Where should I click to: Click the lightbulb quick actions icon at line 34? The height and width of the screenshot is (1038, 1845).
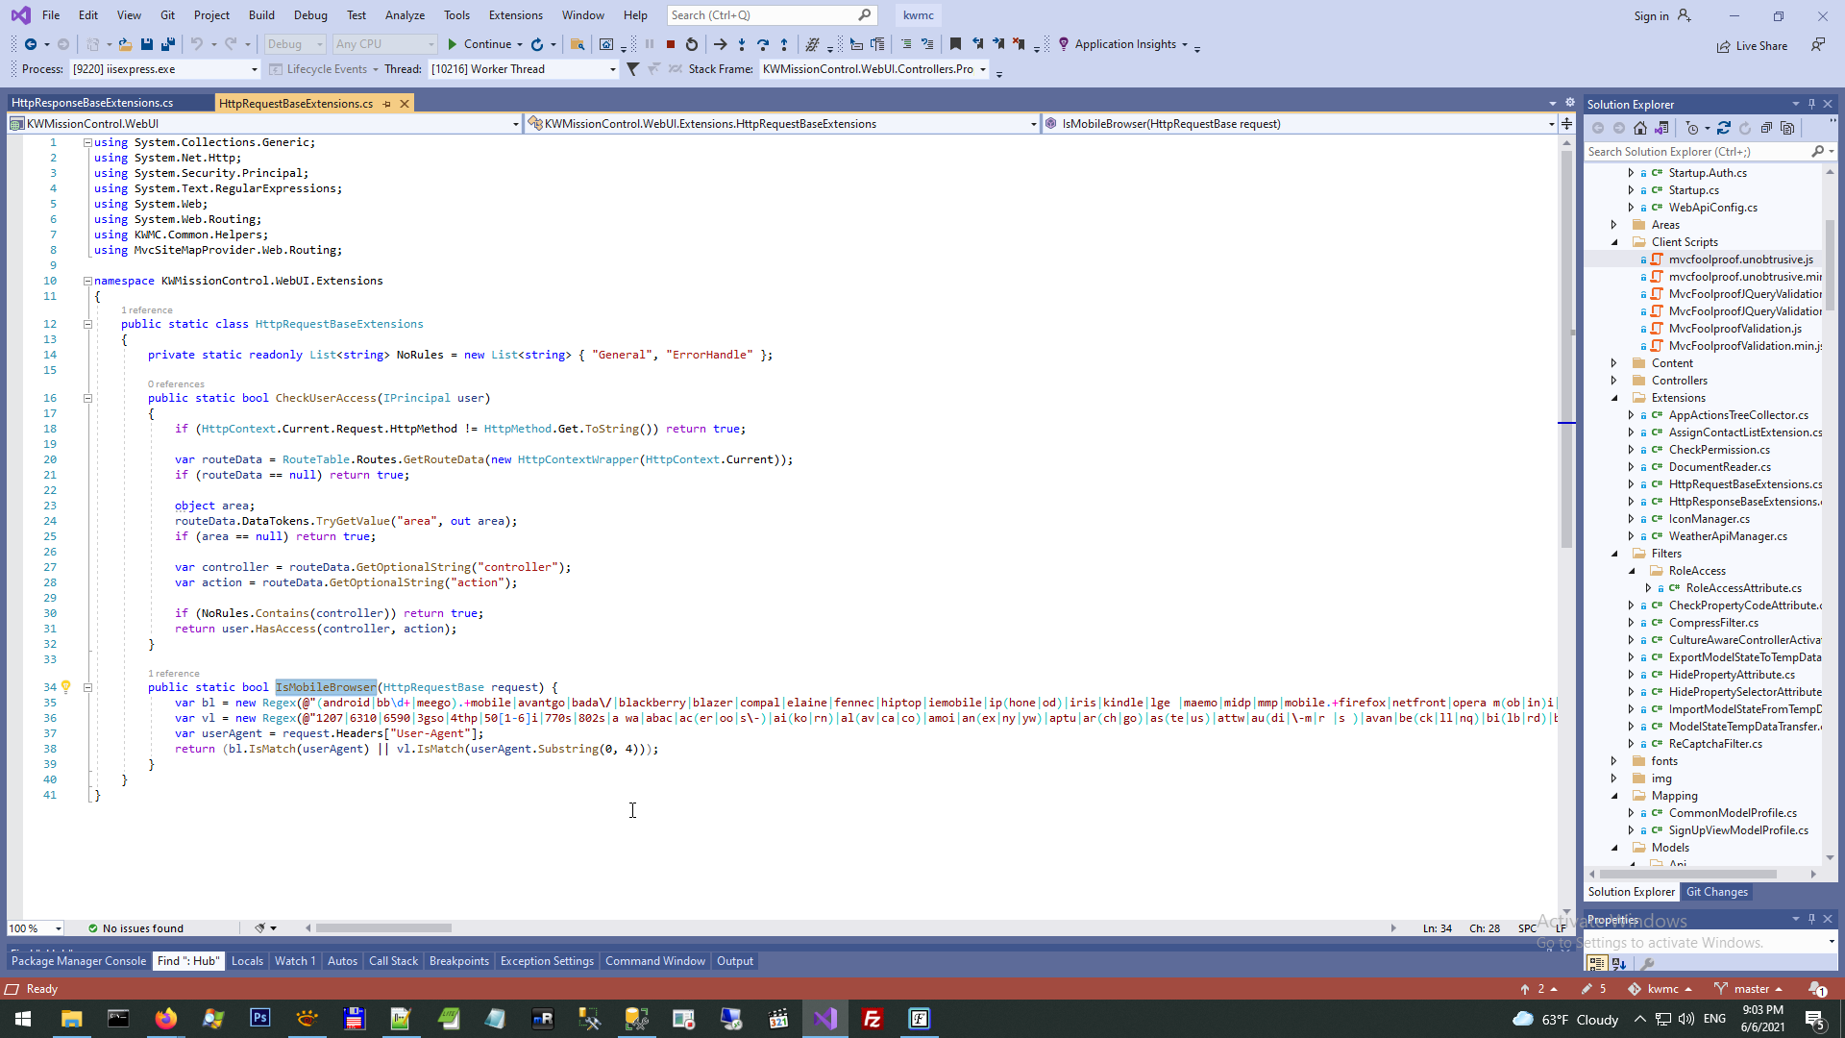65,687
